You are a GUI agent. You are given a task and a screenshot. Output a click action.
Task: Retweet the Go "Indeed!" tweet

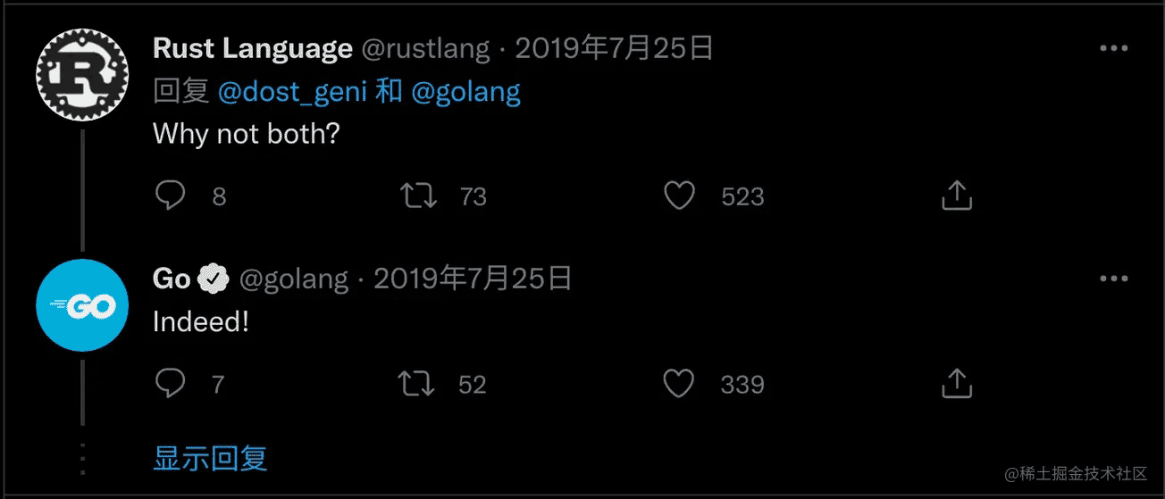[416, 384]
